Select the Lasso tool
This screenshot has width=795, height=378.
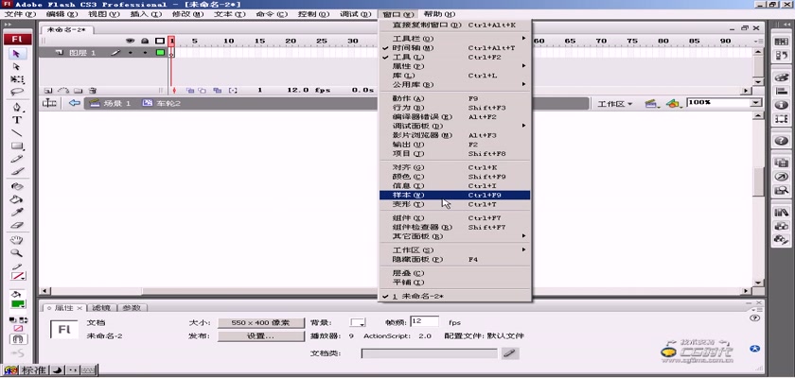[x=17, y=92]
